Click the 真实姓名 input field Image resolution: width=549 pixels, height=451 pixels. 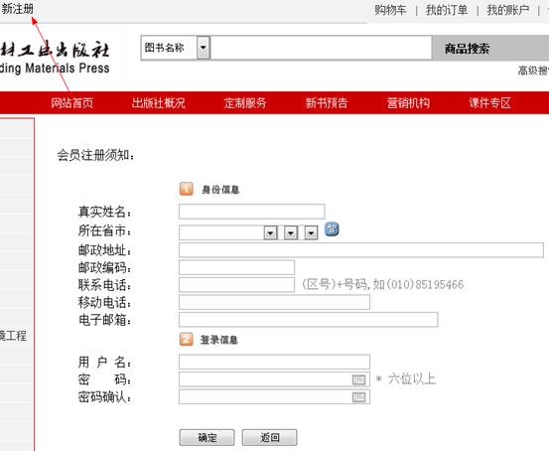[252, 212]
